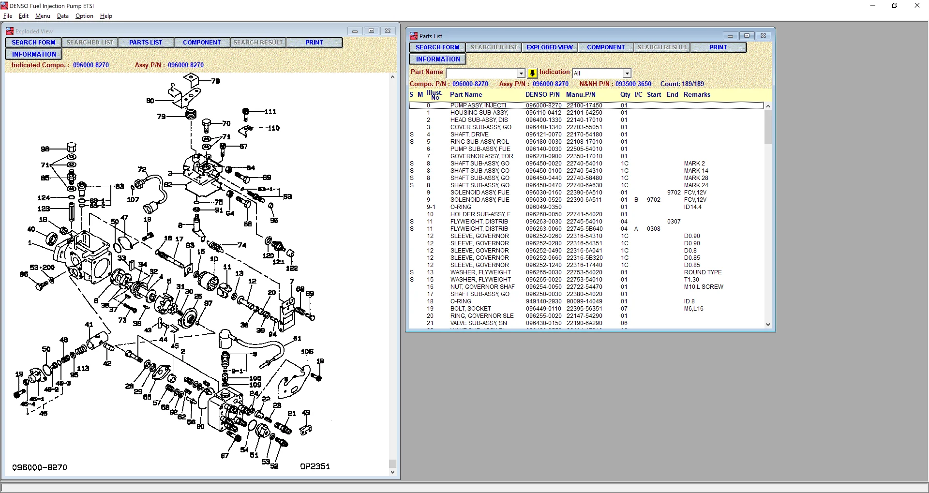Screen dimensions: 929x493
Task: Click SEARCHED LIST in Parts List window
Action: point(494,47)
